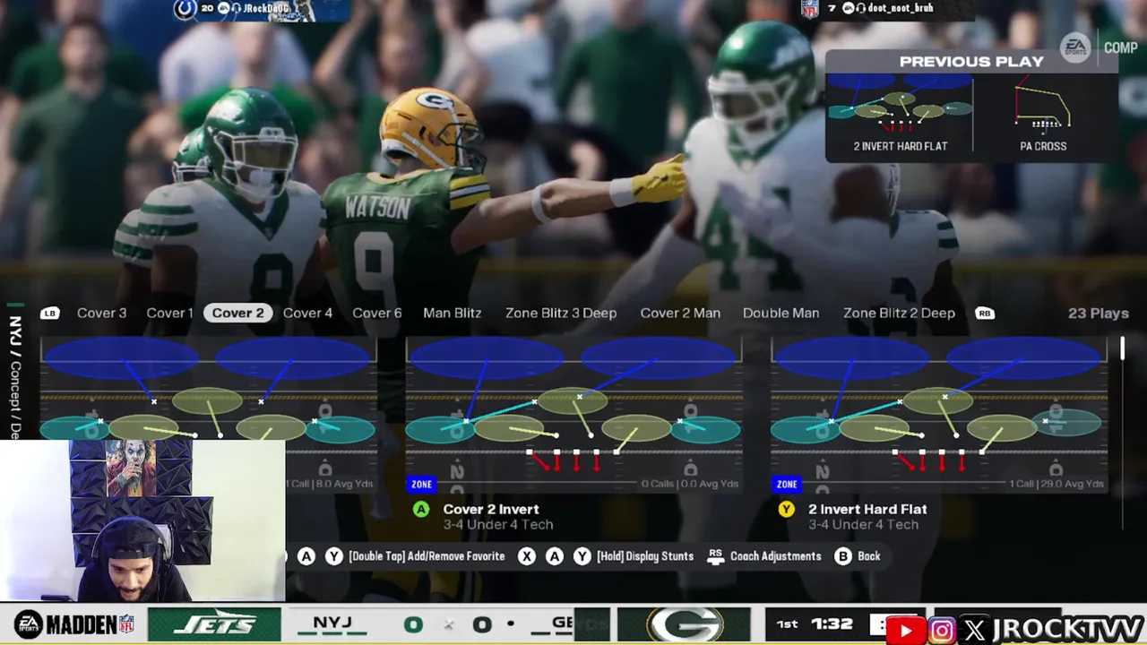Image resolution: width=1147 pixels, height=645 pixels.
Task: Switch to the Cover 1 tab
Action: 170,313
